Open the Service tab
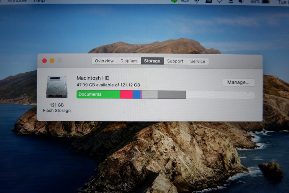Viewport: 289px width, 193px height. pos(198,61)
